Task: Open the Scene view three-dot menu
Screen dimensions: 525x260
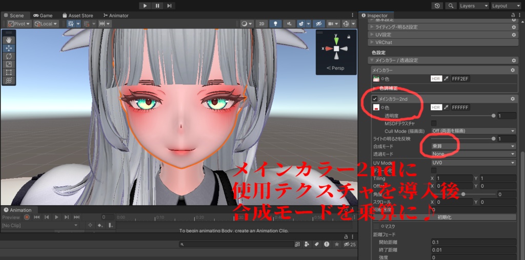Action: pyautogui.click(x=353, y=15)
